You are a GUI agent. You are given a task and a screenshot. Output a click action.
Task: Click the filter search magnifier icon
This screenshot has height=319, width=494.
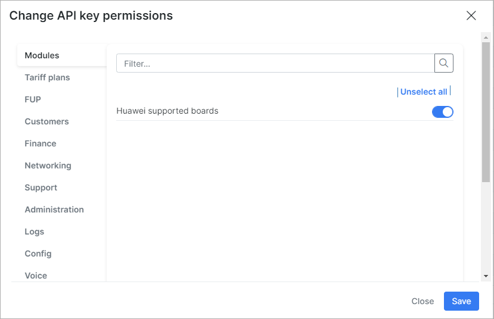coord(444,63)
